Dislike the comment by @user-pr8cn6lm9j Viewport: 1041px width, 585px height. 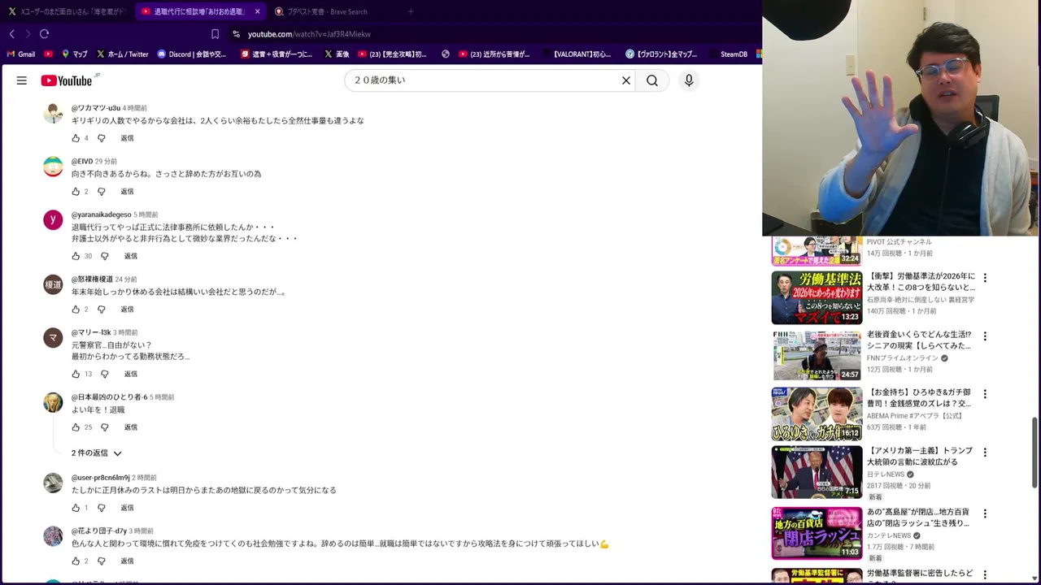tap(102, 508)
